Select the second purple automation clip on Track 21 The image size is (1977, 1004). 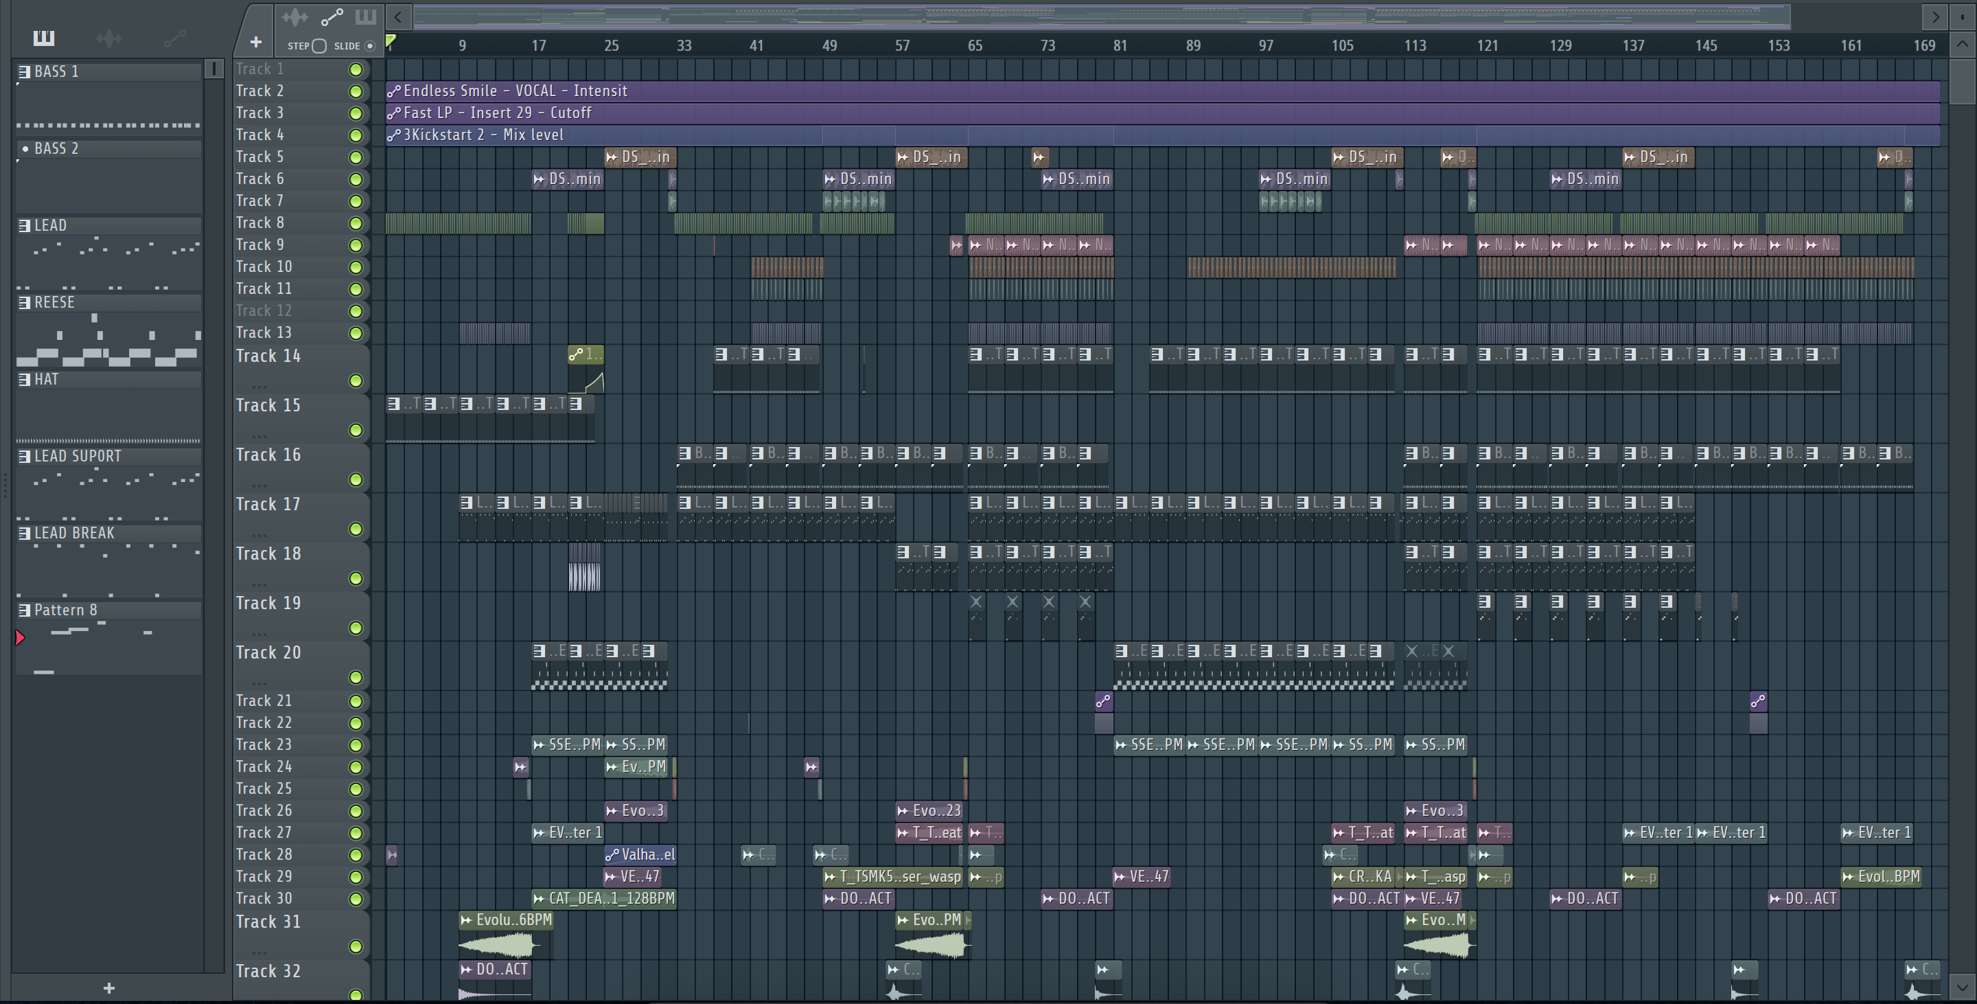(x=1758, y=700)
